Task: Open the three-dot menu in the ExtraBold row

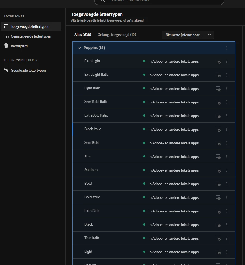Action: coord(227,211)
